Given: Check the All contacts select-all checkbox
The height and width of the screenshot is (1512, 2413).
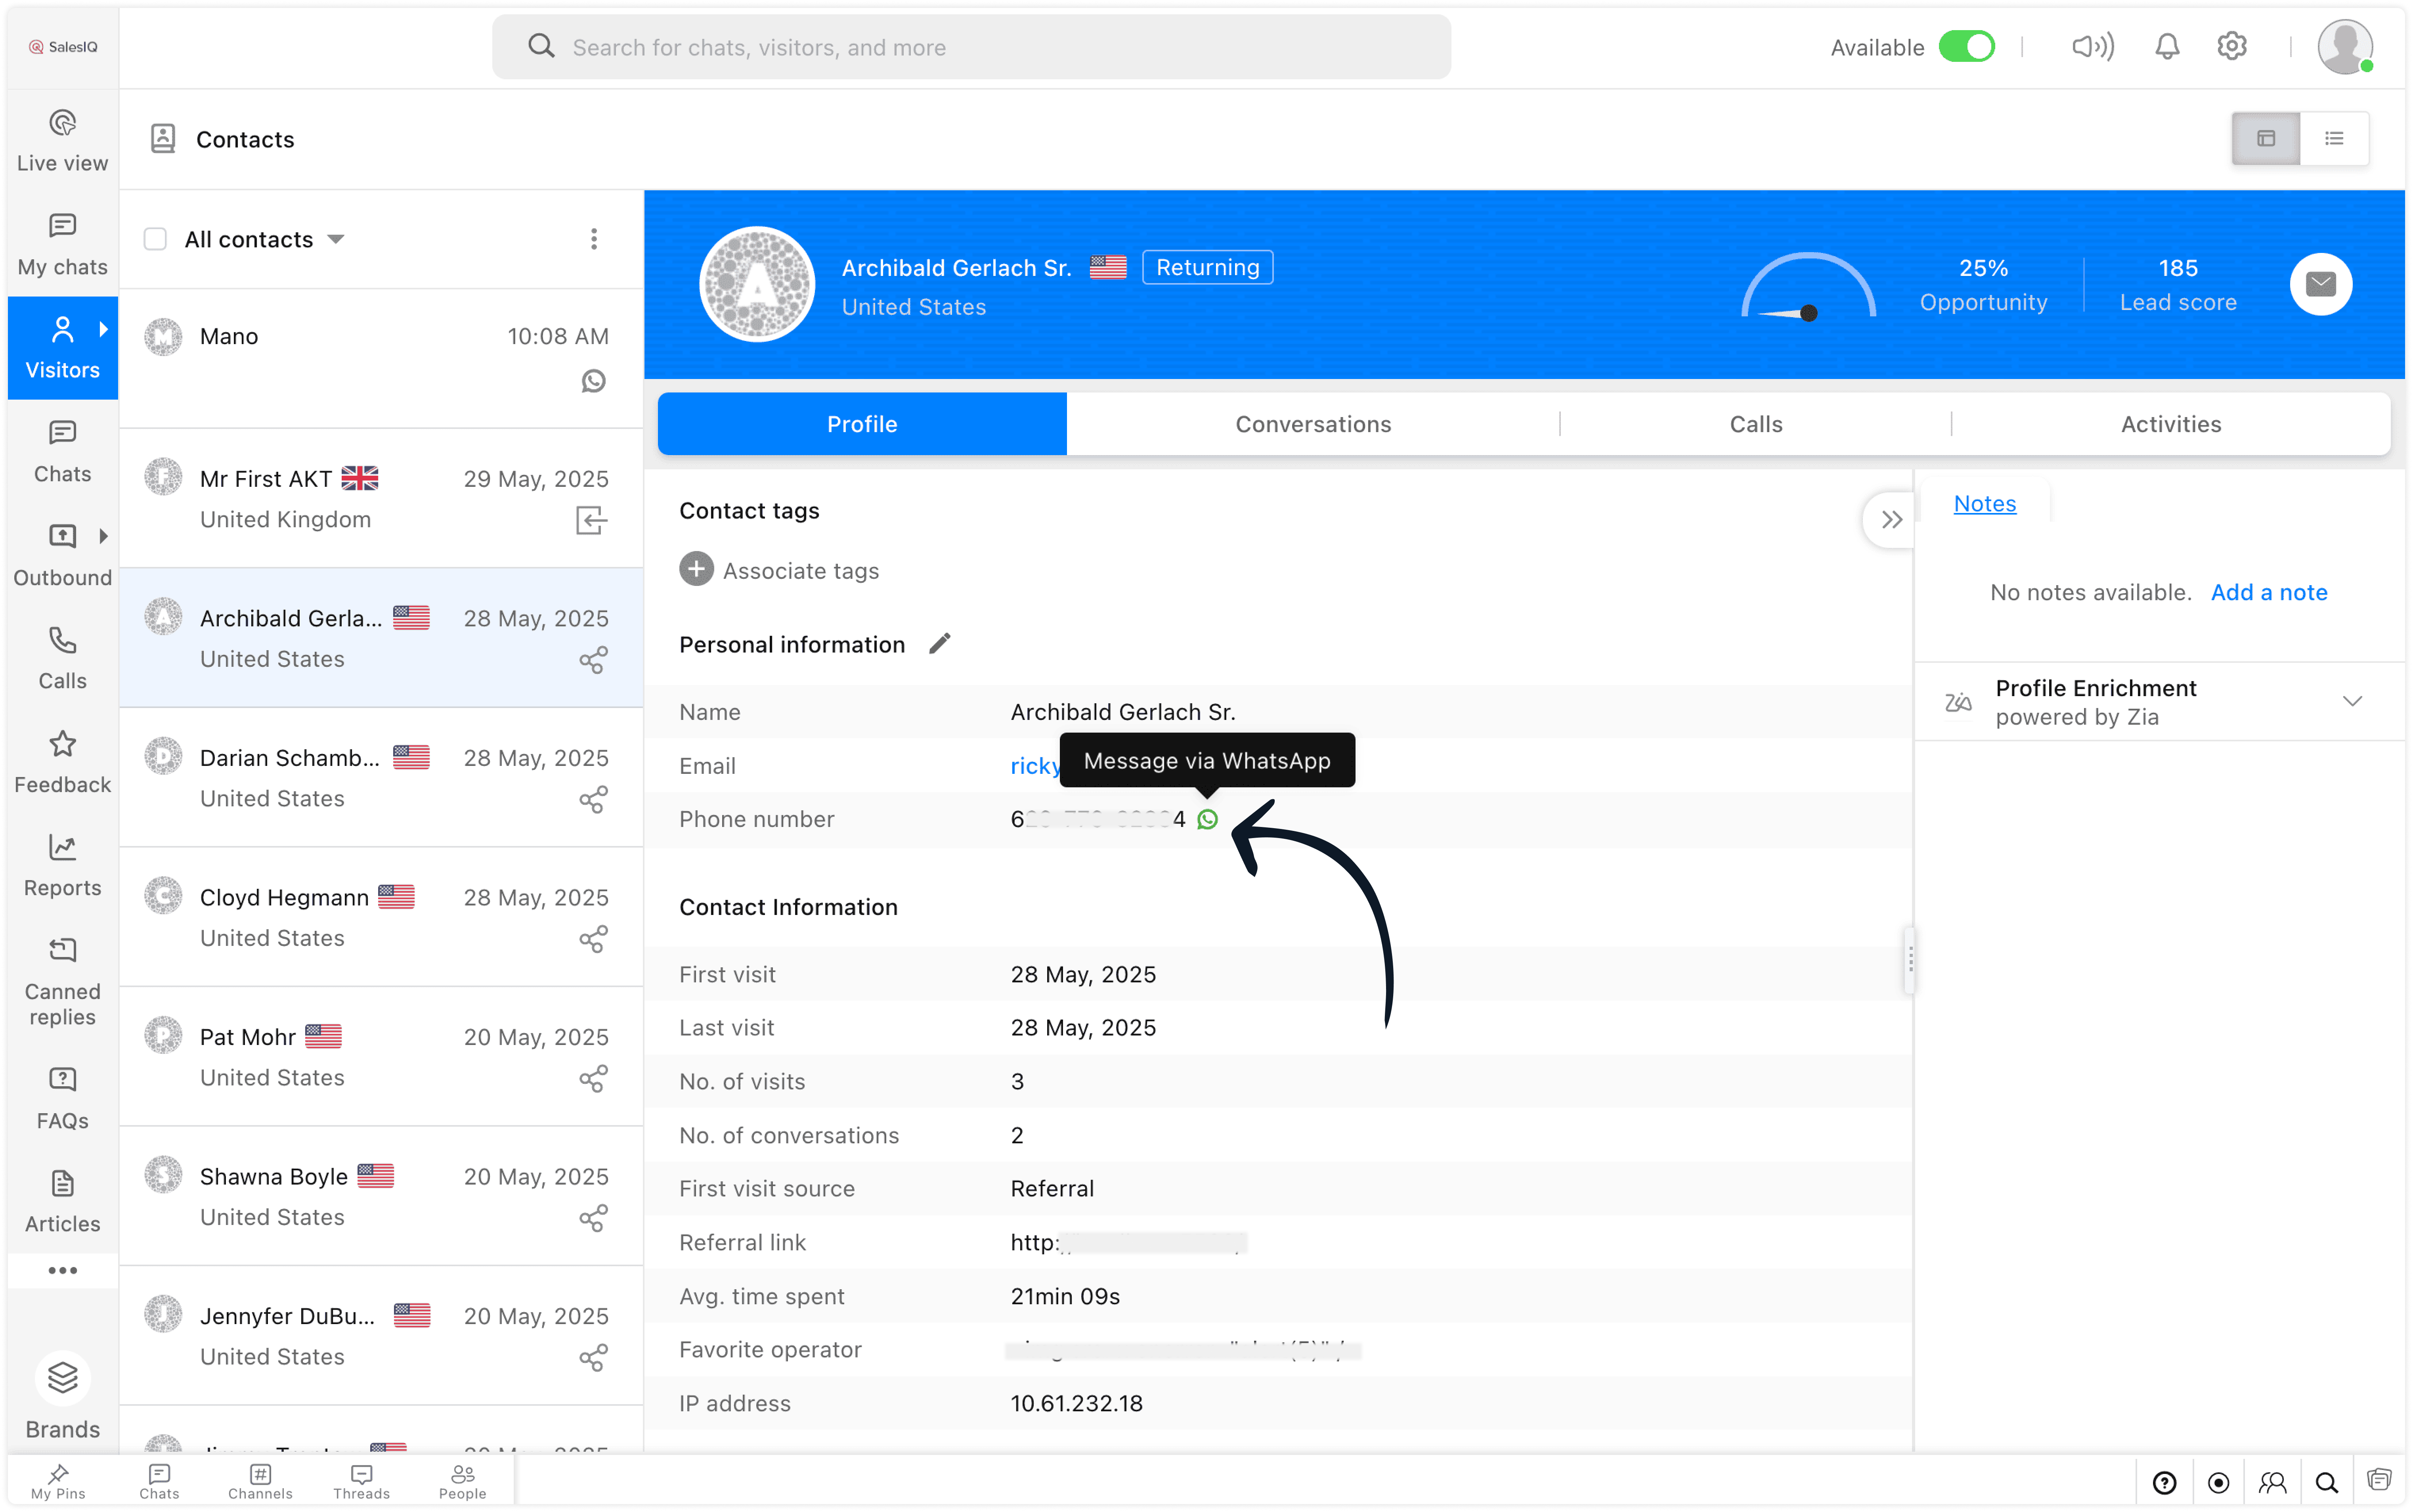Looking at the screenshot, I should point(155,239).
